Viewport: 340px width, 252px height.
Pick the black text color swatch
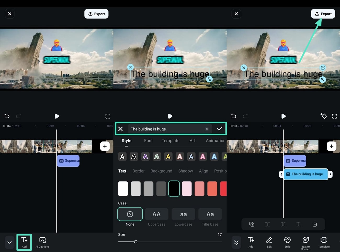click(x=174, y=189)
